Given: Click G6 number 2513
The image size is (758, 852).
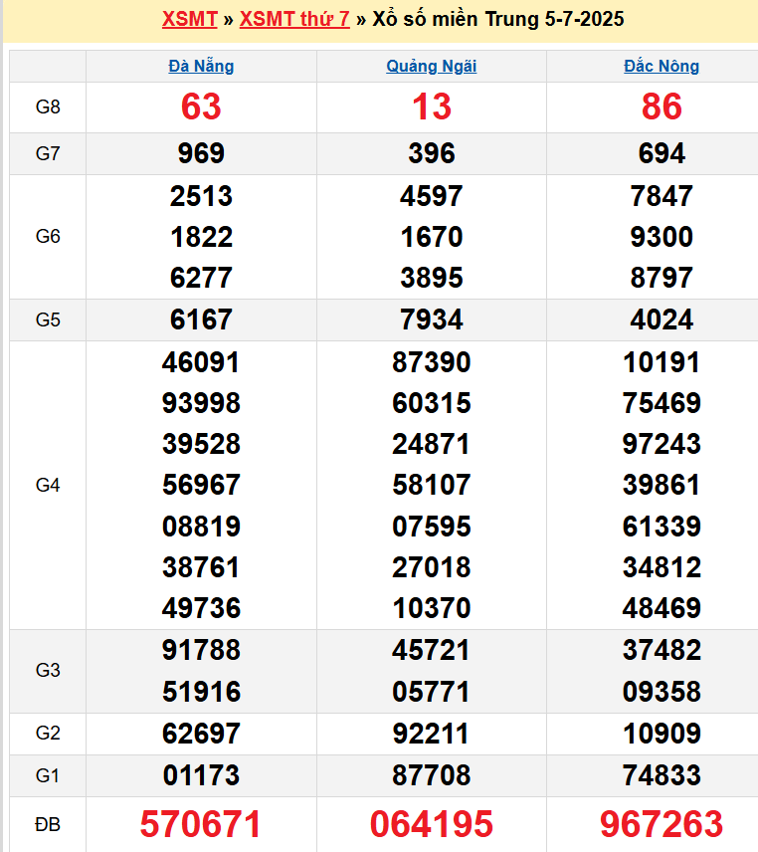Looking at the screenshot, I should tap(201, 196).
